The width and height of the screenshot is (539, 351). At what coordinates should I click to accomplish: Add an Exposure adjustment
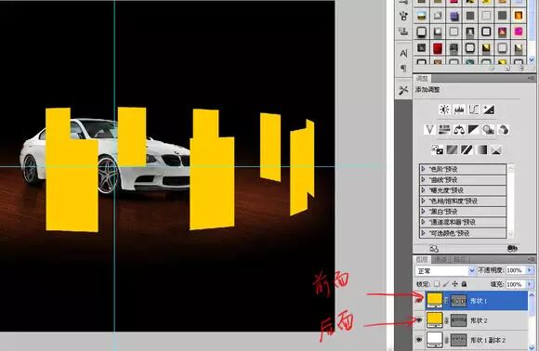[489, 110]
